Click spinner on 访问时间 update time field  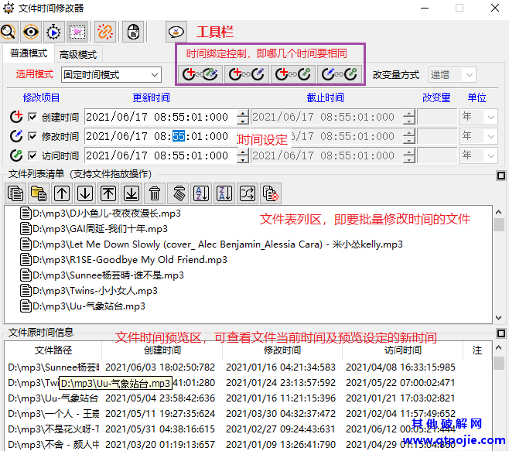tap(243, 155)
